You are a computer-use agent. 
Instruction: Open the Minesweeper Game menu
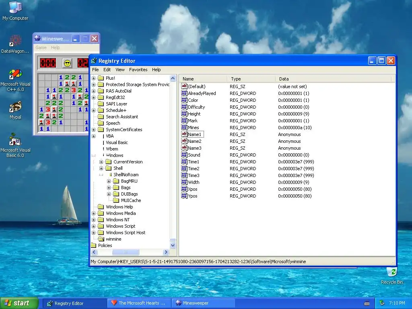(x=41, y=47)
